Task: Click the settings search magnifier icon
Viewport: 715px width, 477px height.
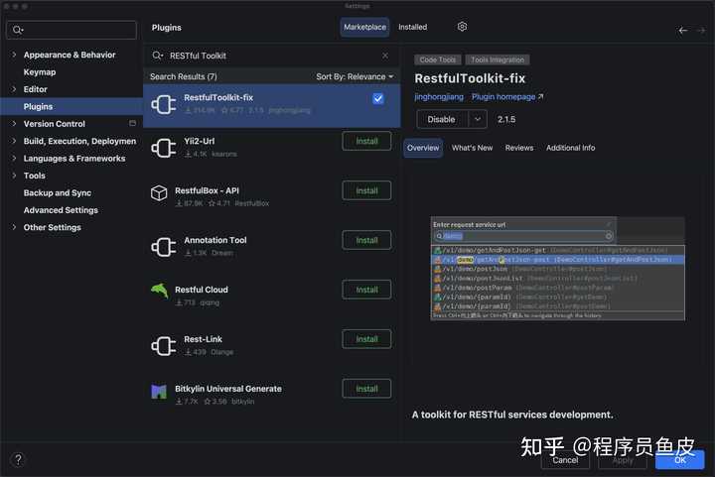Action: tap(18, 30)
